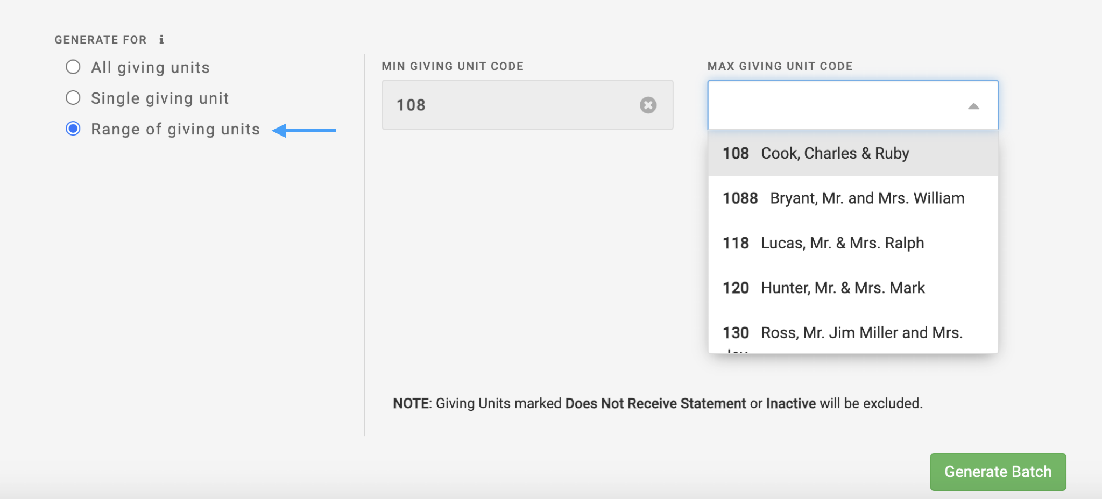
Task: Click the info icon beside Generate For
Action: 161,39
